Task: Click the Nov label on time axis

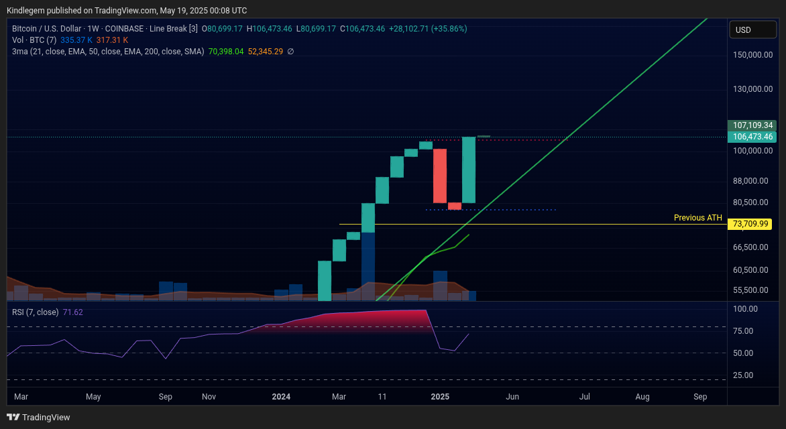Action: point(209,396)
